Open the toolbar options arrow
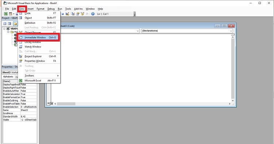 134,14
